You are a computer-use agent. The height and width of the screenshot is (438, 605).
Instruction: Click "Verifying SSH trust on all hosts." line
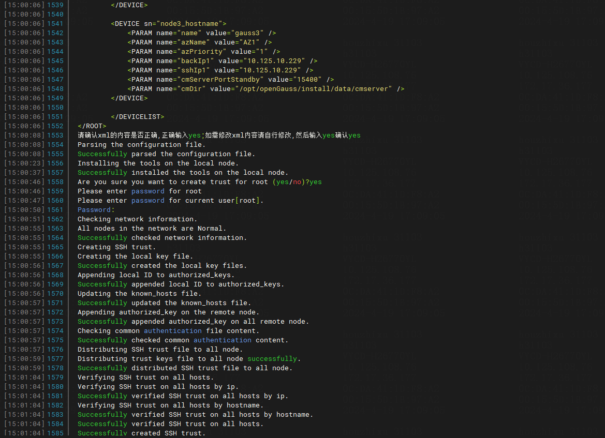point(145,377)
